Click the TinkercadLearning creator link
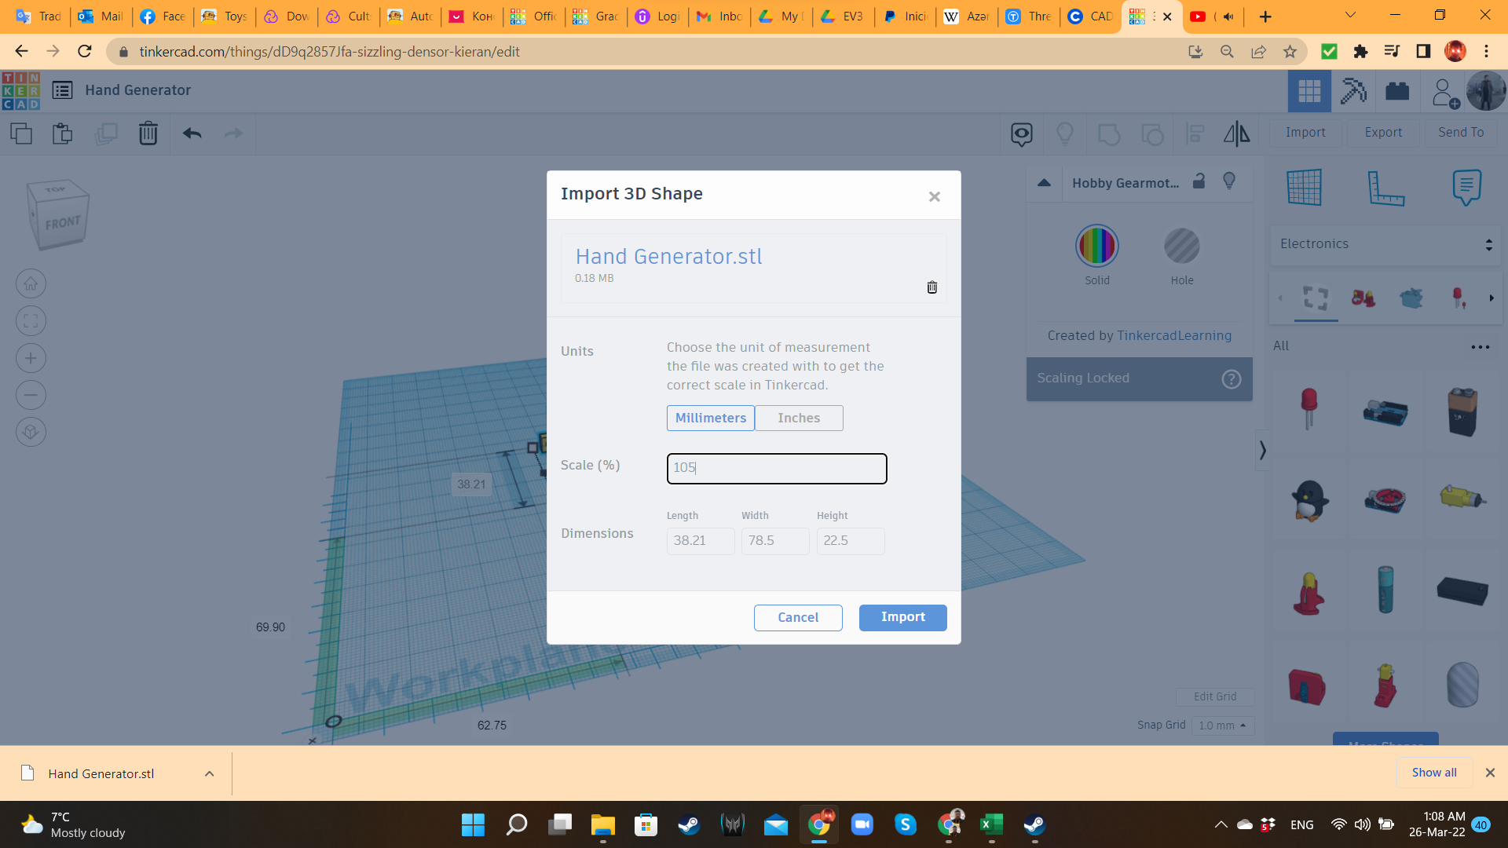The width and height of the screenshot is (1508, 848). (1174, 335)
